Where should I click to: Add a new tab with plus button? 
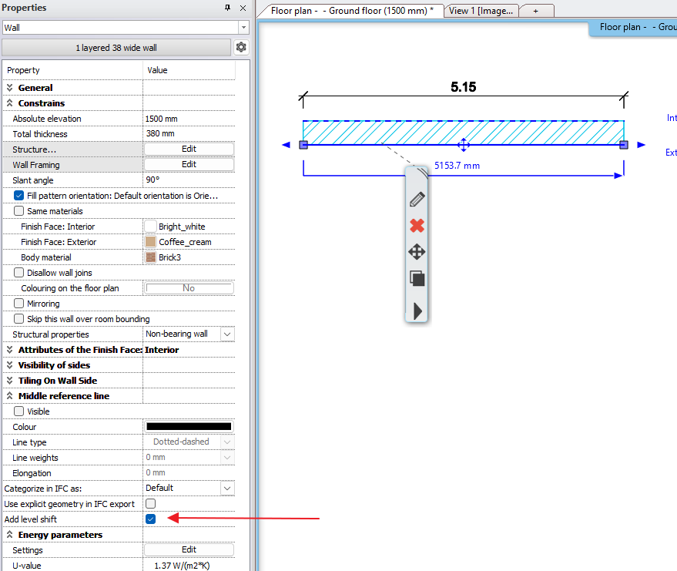click(536, 11)
